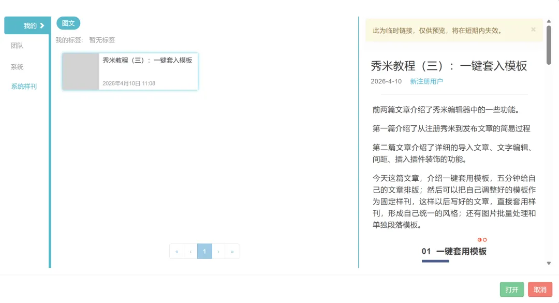The width and height of the screenshot is (559, 303).
Task: Open the 新注册用户 author link
Action: coord(426,81)
